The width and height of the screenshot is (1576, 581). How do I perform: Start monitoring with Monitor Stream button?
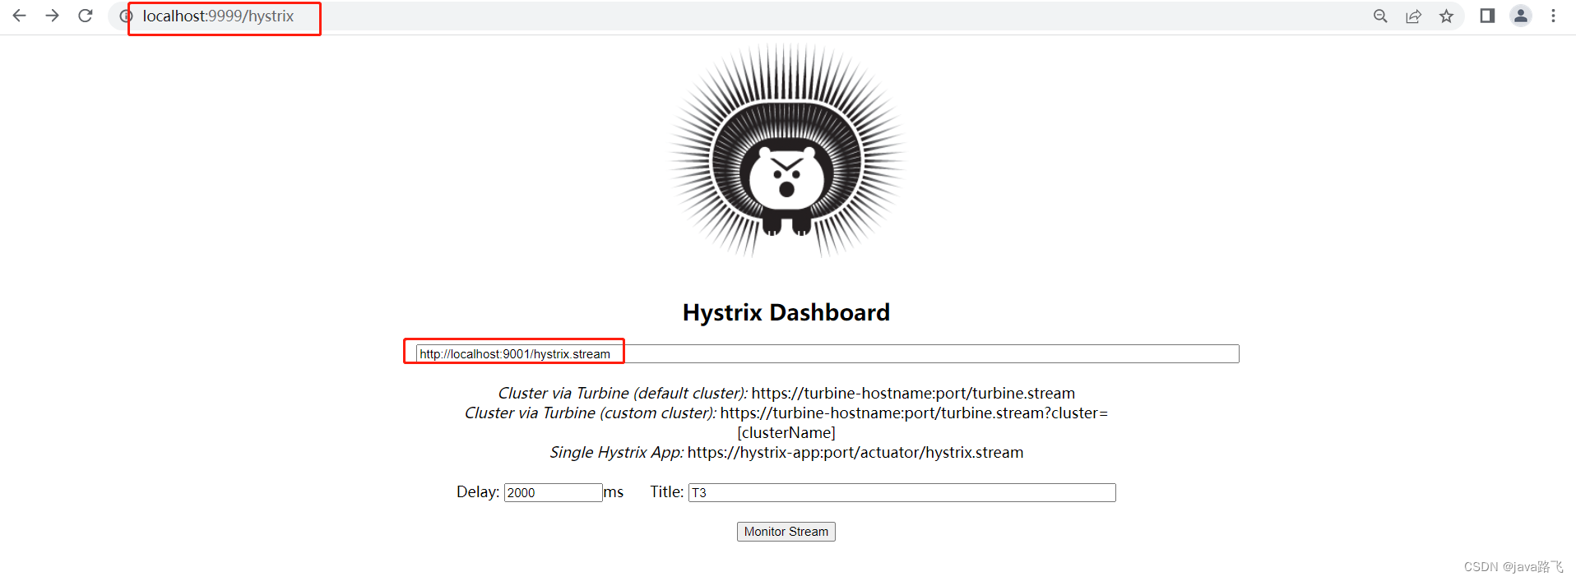click(786, 532)
